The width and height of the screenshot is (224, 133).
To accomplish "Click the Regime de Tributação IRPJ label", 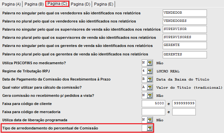I will tap(26, 71).
